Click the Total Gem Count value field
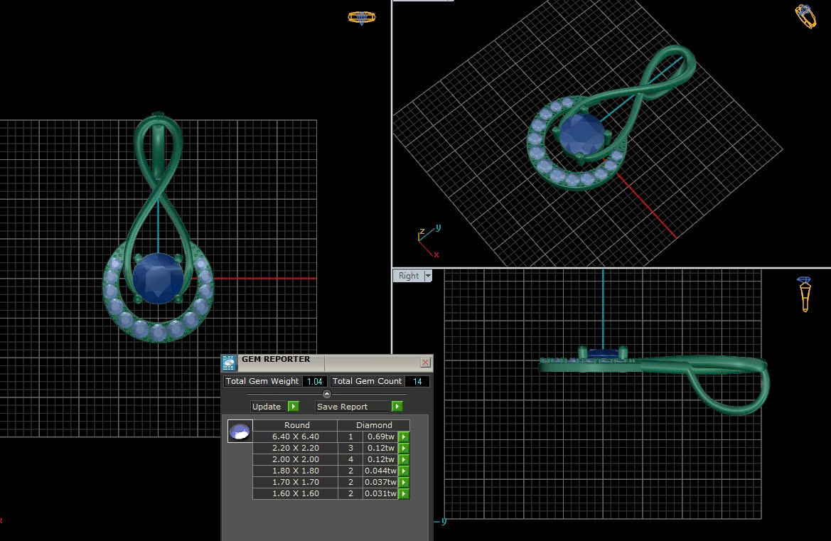Viewport: 831px width, 541px height. point(417,382)
